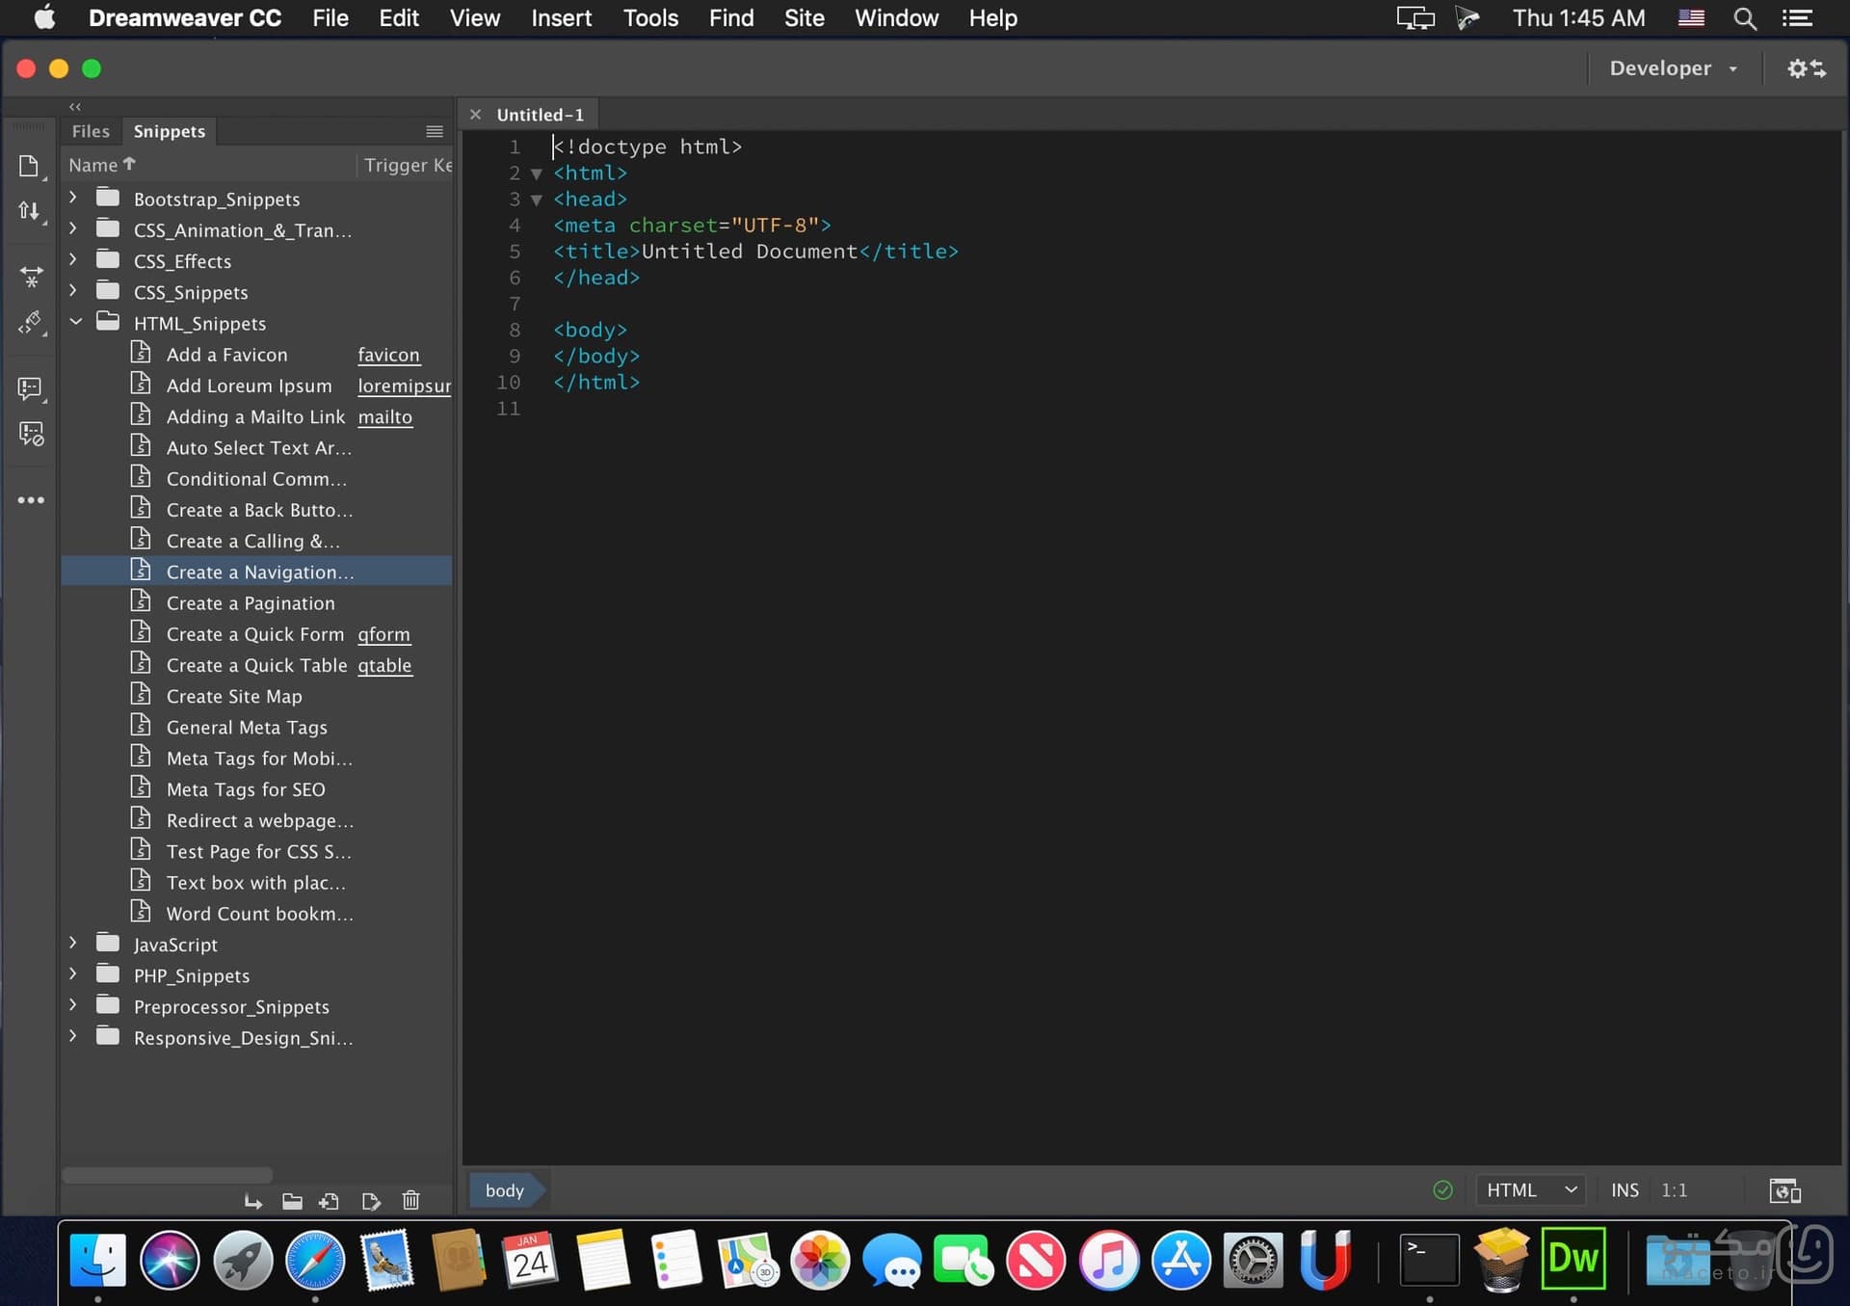Switch to the Files tab
The height and width of the screenshot is (1306, 1850).
click(91, 131)
